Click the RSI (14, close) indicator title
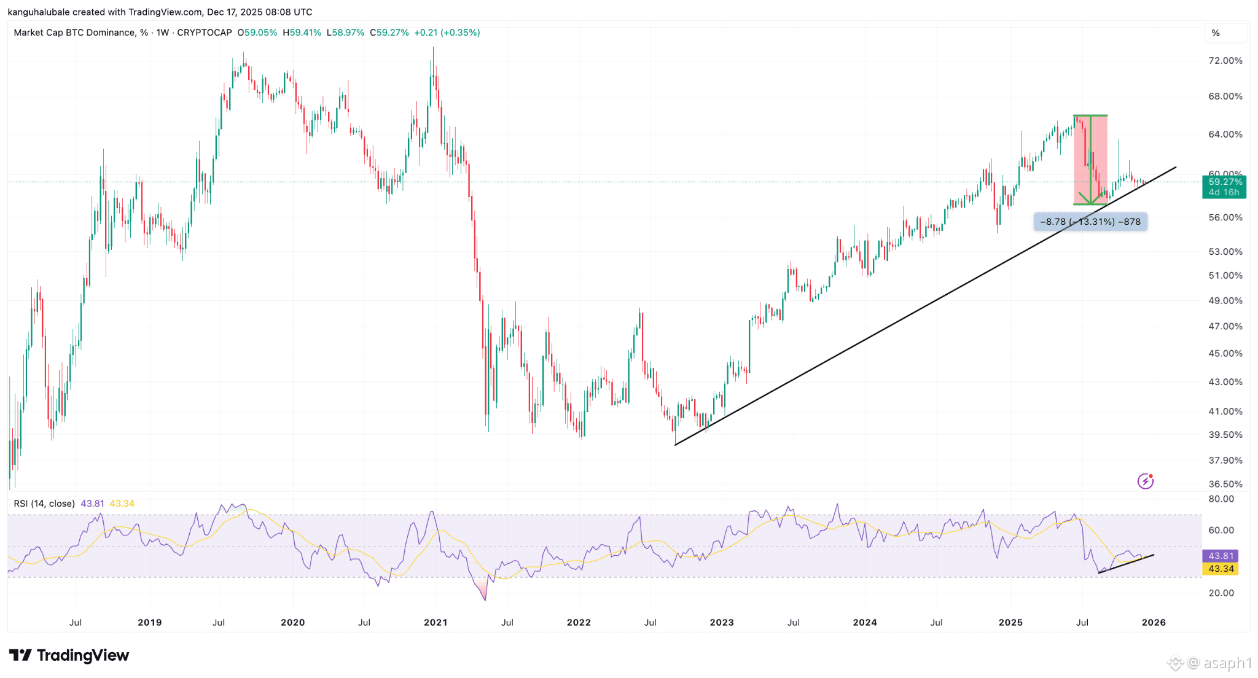 click(x=44, y=504)
